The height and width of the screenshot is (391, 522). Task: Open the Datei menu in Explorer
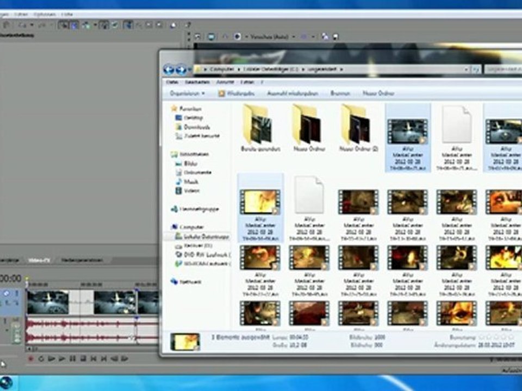click(172, 82)
